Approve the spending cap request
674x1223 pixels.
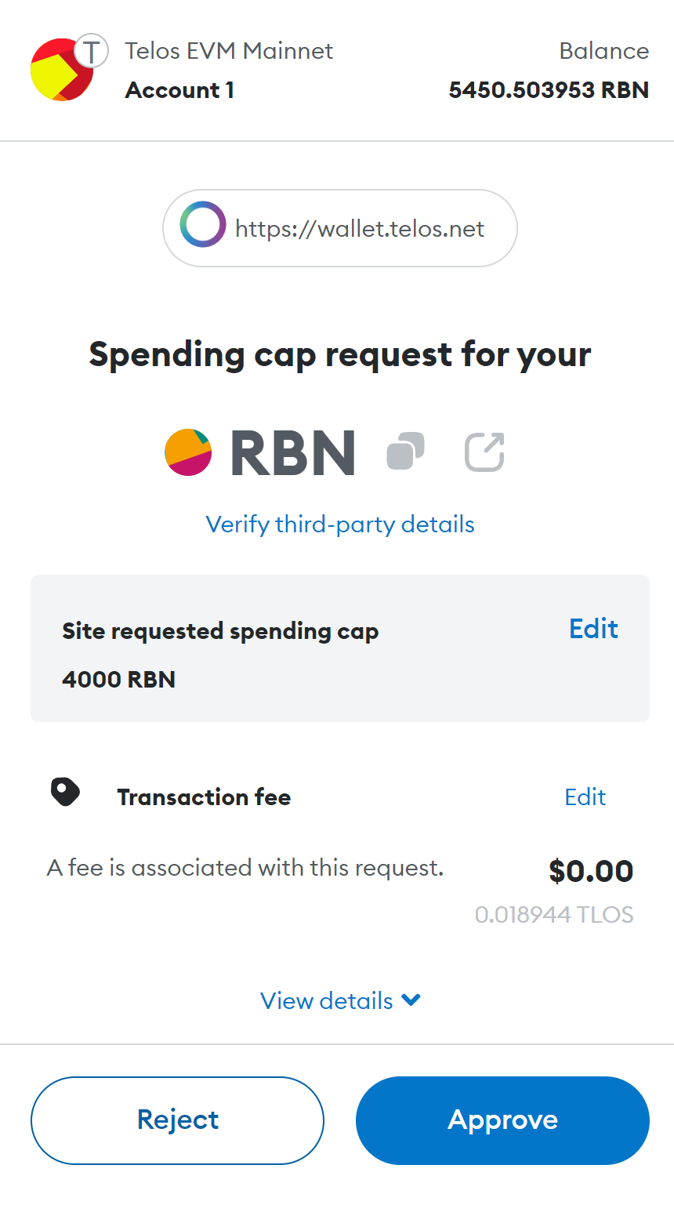pyautogui.click(x=502, y=1120)
